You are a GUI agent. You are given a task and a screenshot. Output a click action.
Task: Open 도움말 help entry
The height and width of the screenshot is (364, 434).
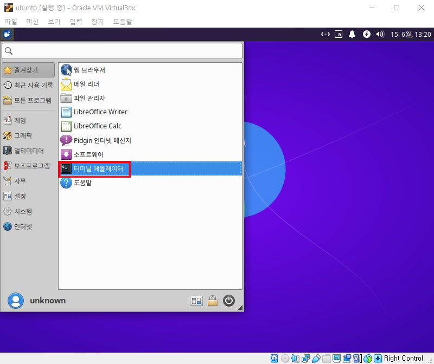click(x=150, y=183)
